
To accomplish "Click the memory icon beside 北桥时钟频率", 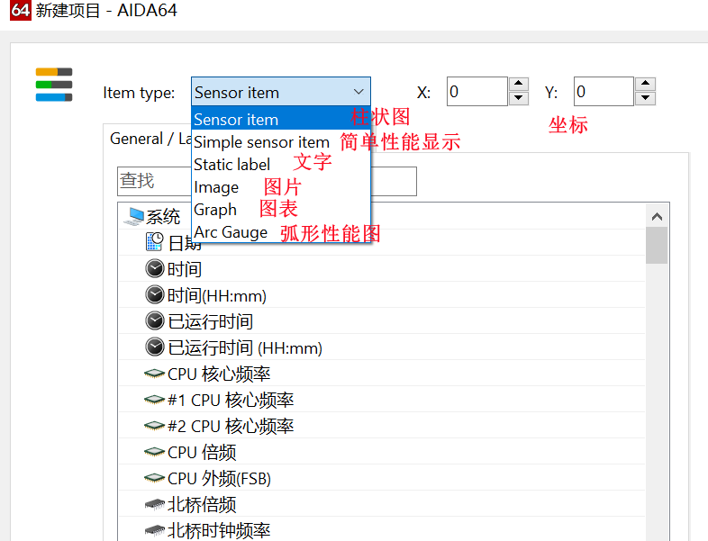I will [x=154, y=530].
